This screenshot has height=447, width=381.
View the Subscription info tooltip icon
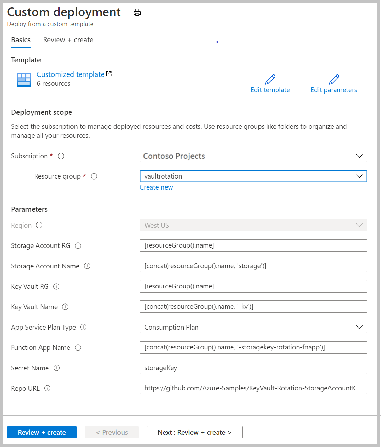[61, 156]
